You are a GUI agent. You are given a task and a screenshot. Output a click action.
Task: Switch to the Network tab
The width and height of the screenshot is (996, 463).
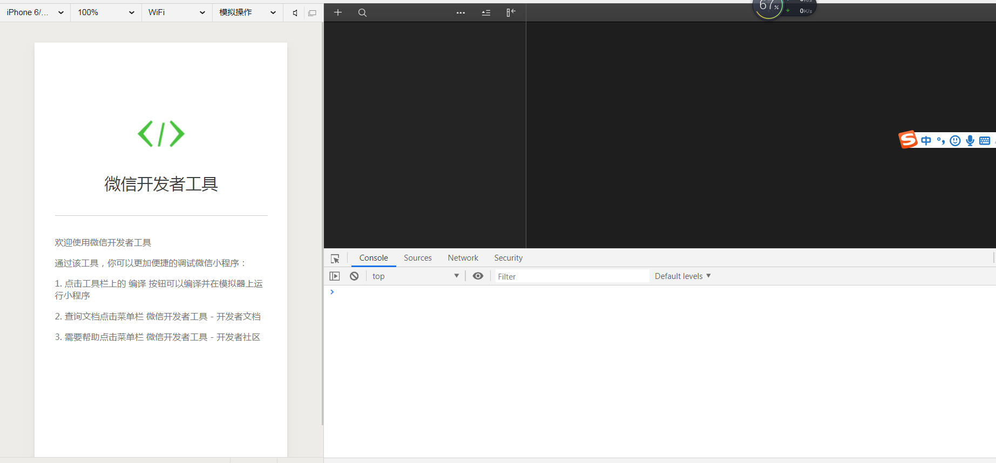pyautogui.click(x=463, y=258)
